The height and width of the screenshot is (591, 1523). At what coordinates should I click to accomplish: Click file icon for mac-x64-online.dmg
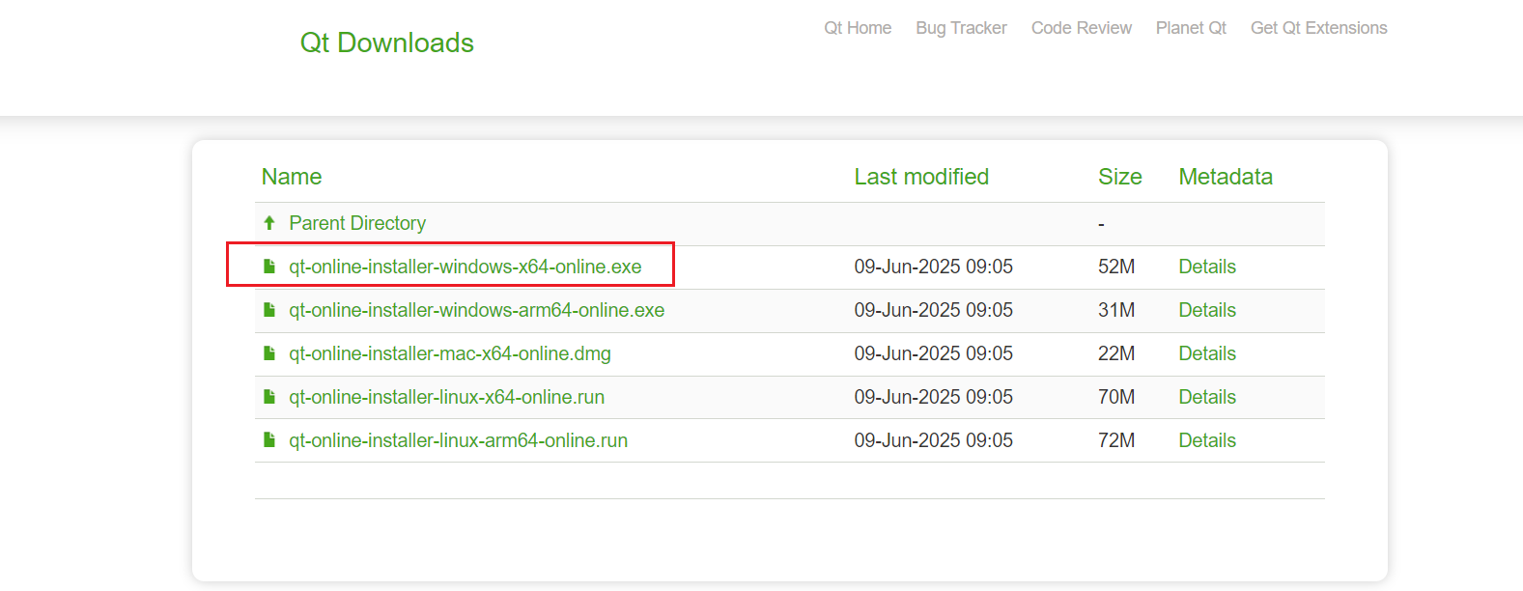(x=269, y=353)
